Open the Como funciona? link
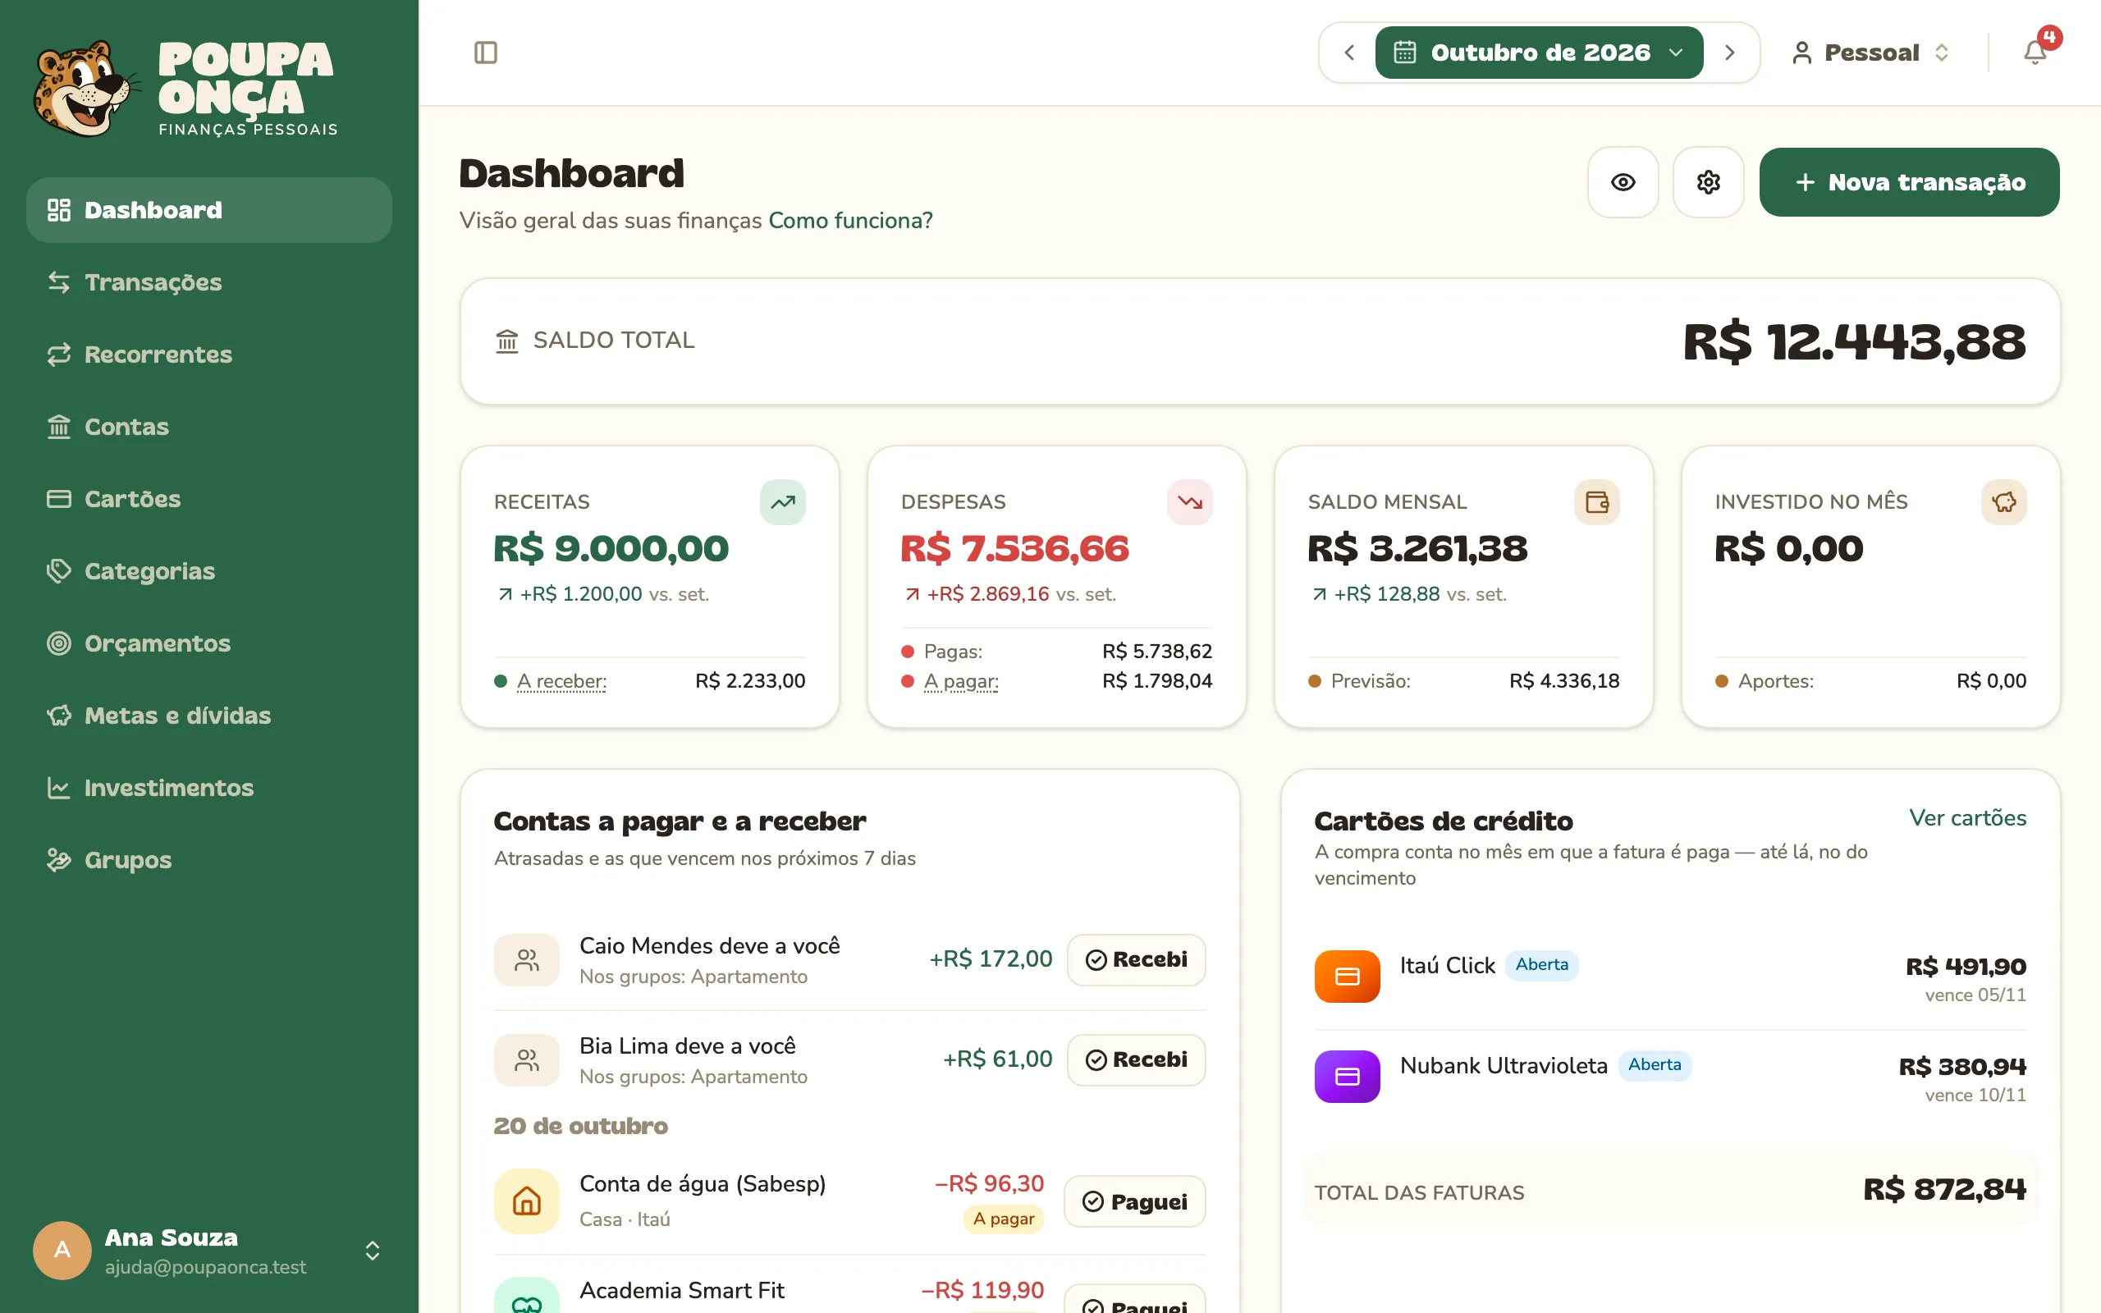 point(850,221)
